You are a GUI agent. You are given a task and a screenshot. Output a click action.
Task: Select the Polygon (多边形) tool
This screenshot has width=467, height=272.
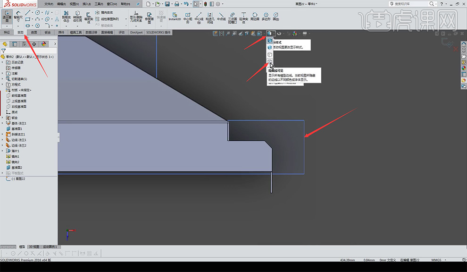(267, 16)
